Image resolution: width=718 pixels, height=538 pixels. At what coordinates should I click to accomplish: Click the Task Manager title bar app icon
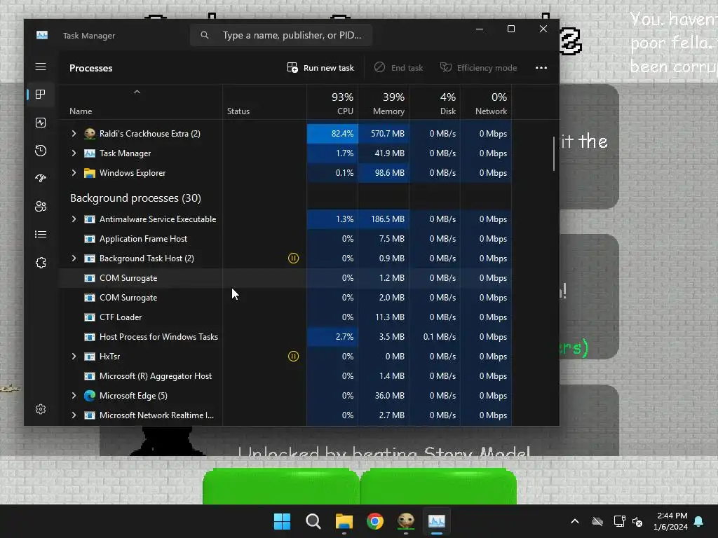coord(42,35)
